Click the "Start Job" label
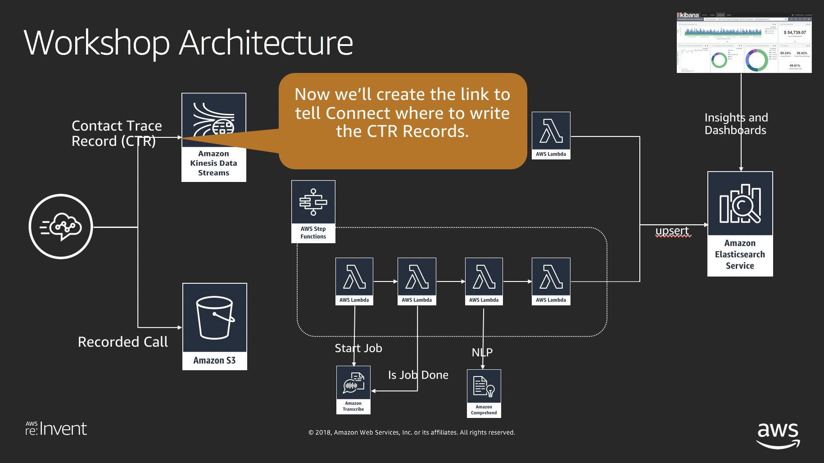The image size is (824, 463). (x=358, y=348)
